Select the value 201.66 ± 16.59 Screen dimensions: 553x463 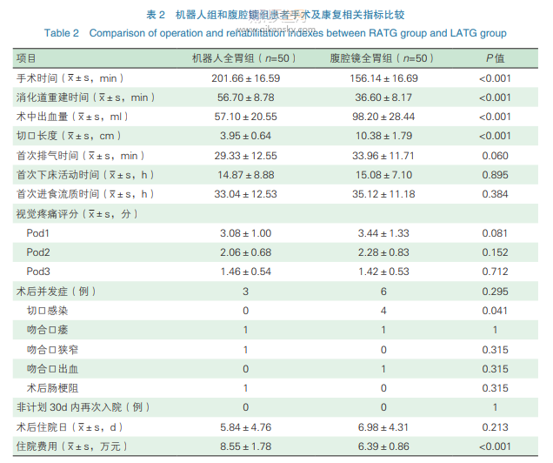(x=244, y=77)
